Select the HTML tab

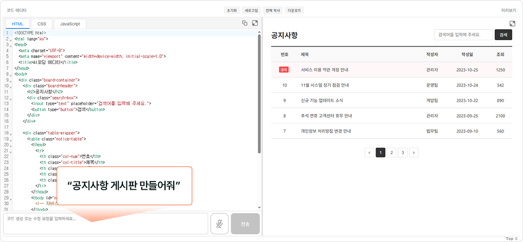pos(17,24)
